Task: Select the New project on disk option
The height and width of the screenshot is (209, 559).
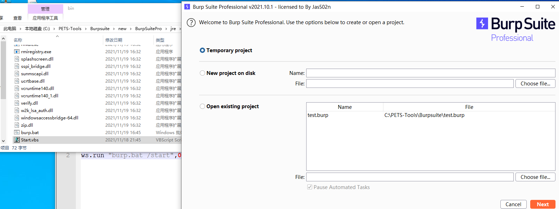Action: pyautogui.click(x=202, y=73)
